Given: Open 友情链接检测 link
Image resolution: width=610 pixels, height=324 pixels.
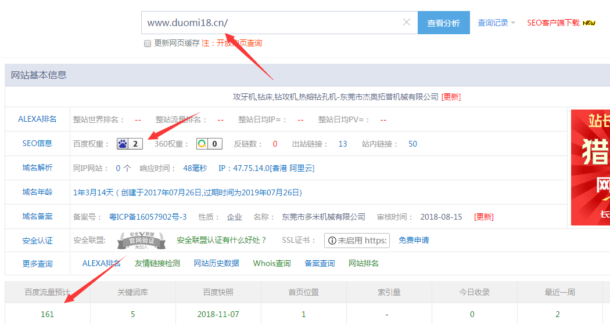Looking at the screenshot, I should 157,263.
